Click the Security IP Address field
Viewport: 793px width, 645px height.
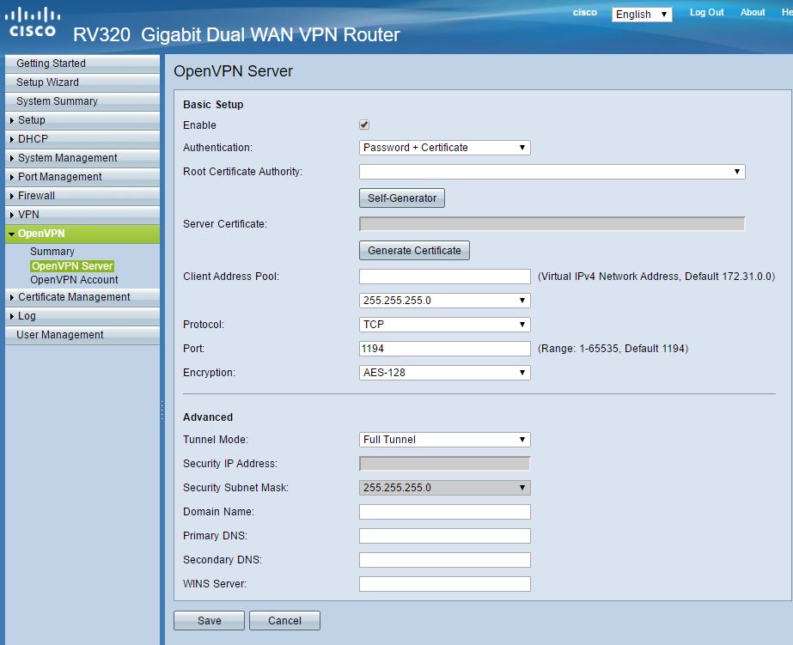(444, 464)
